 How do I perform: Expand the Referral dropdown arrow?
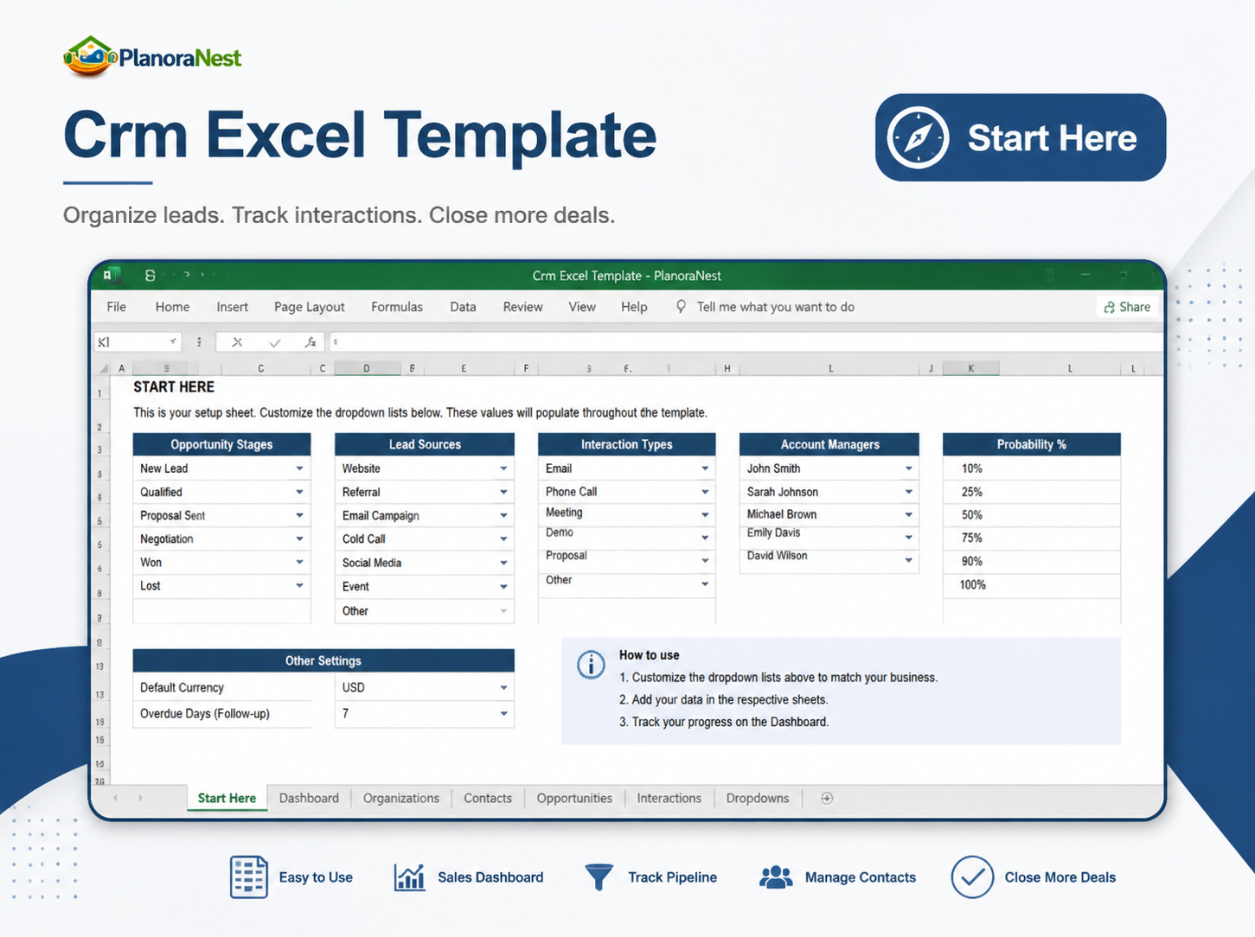click(x=503, y=492)
